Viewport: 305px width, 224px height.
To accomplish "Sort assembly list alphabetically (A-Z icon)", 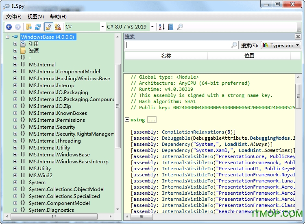I will pos(161,27).
